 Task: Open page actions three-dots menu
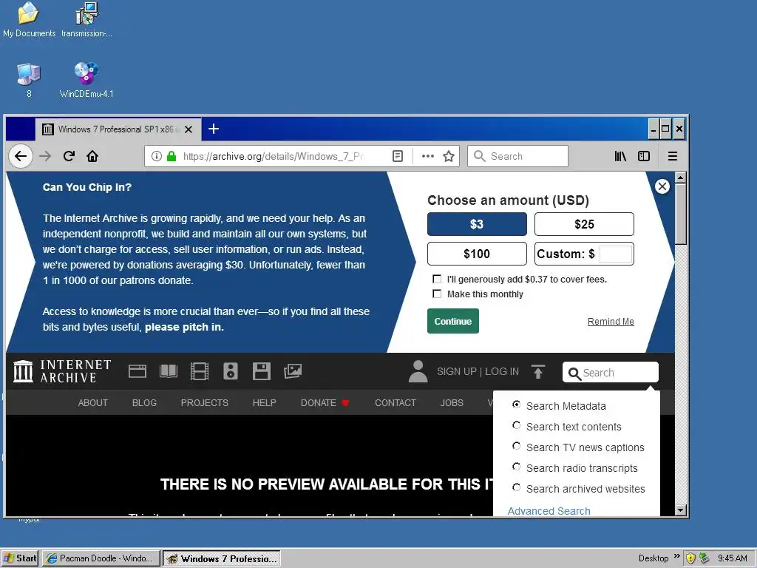428,156
